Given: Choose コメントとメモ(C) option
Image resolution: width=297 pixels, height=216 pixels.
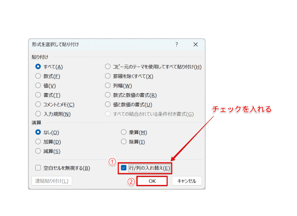Looking at the screenshot, I should (38, 105).
